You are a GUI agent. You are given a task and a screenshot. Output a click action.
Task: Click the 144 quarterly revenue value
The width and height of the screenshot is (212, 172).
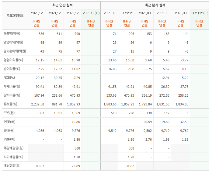pos(186,34)
